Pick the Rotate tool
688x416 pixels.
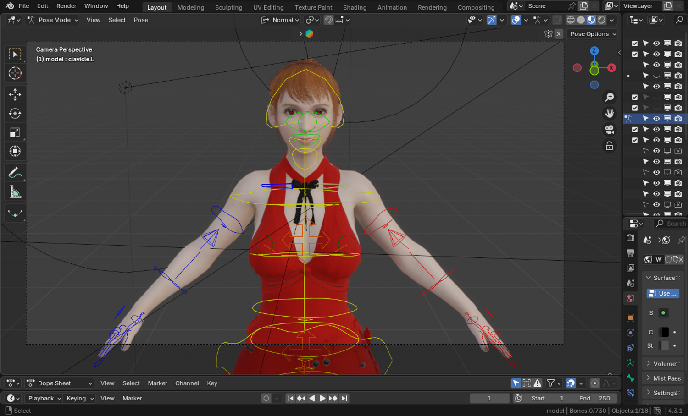(15, 114)
